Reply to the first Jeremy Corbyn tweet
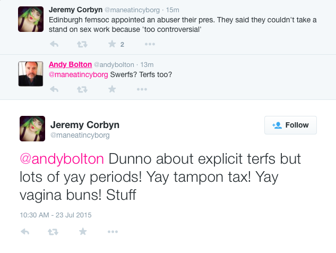This screenshot has width=336, height=253. [x=54, y=44]
